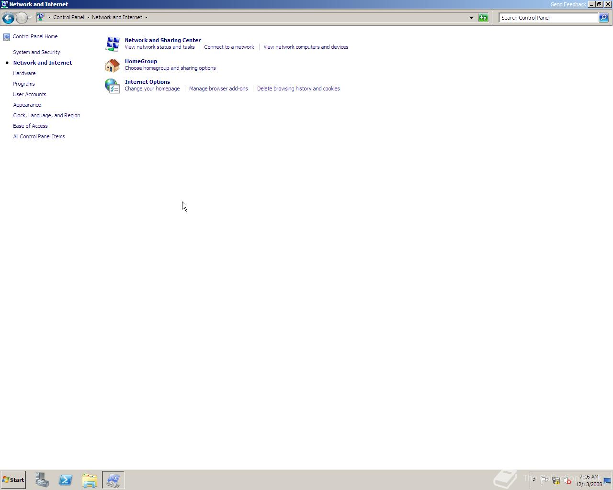Click the Network and Sharing Center icon

pos(112,44)
